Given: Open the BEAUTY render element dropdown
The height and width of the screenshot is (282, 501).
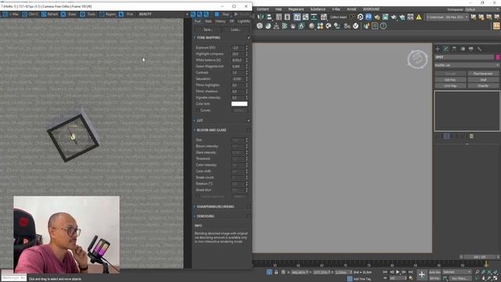Looking at the screenshot, I should 164,14.
